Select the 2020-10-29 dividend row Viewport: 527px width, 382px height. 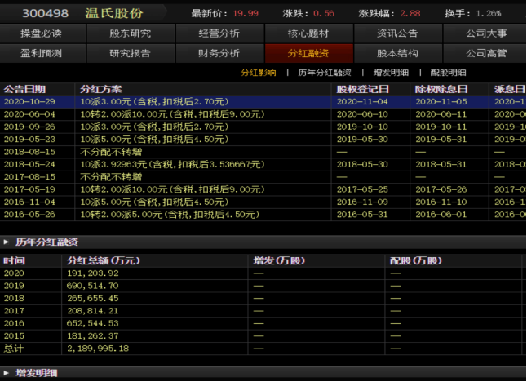(x=263, y=101)
